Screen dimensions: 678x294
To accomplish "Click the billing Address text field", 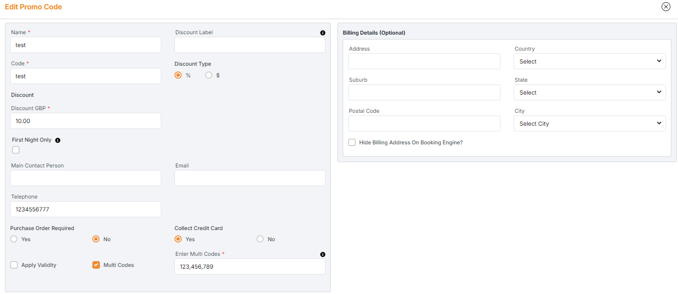I will 424,62.
